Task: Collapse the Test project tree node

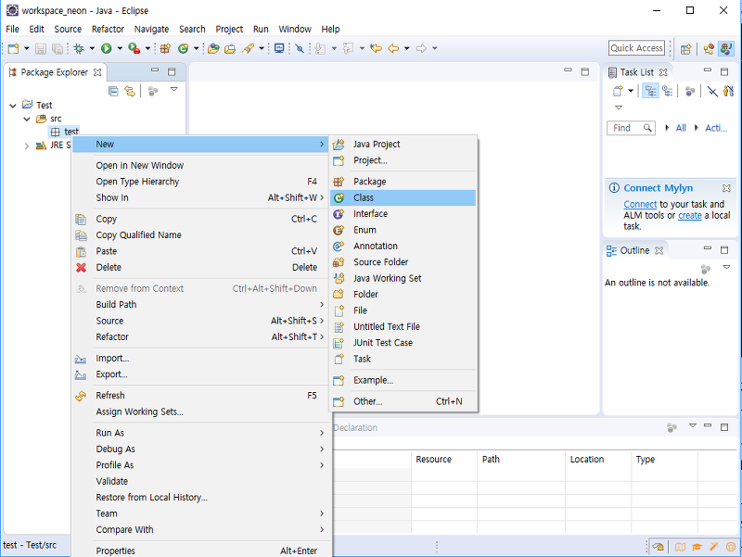Action: [13, 106]
